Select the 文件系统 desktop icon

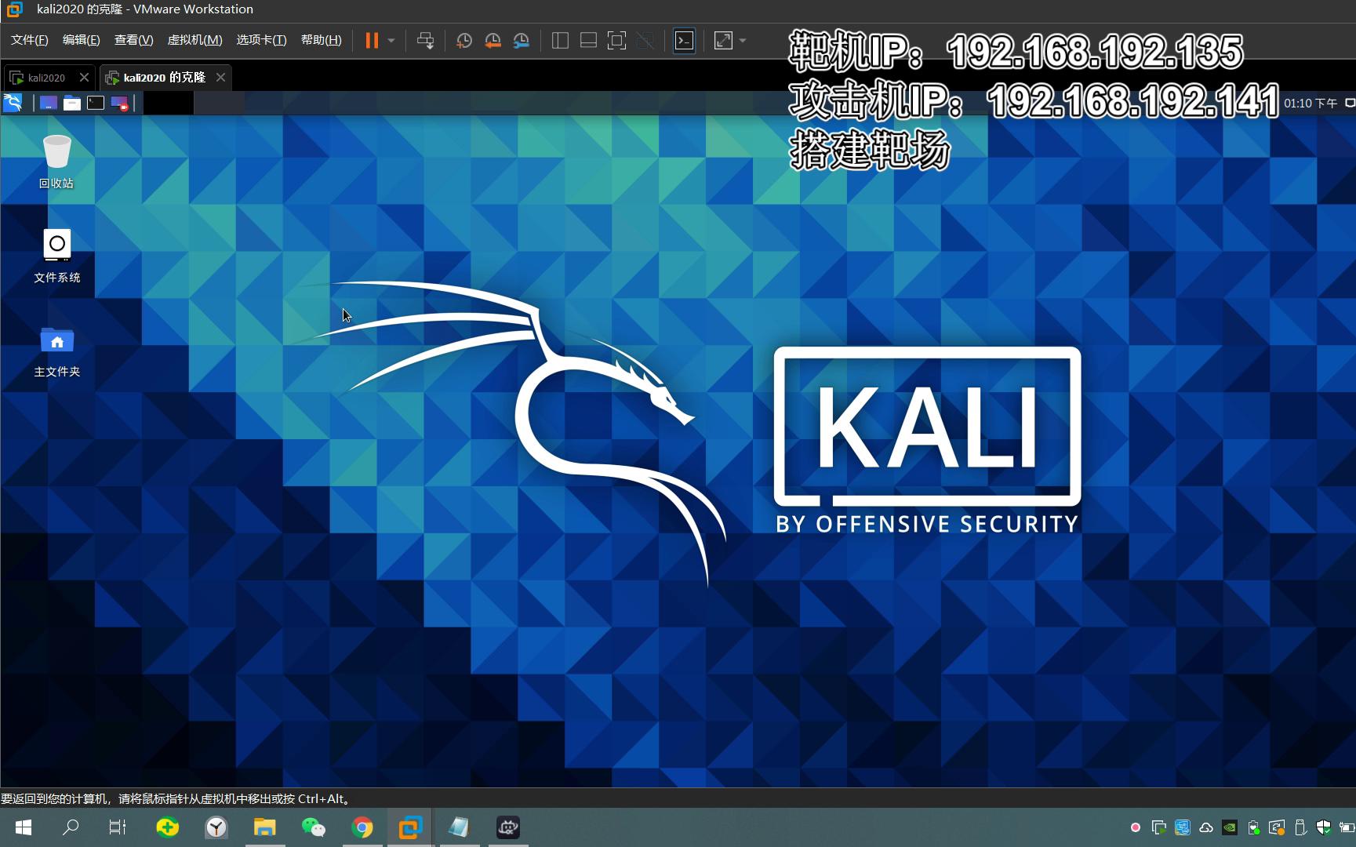point(56,256)
